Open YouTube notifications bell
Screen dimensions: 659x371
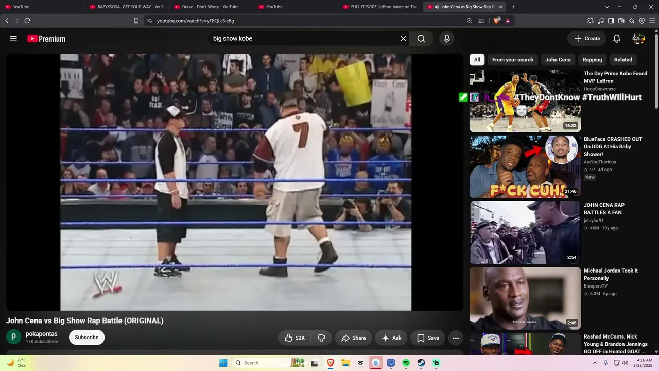617,39
